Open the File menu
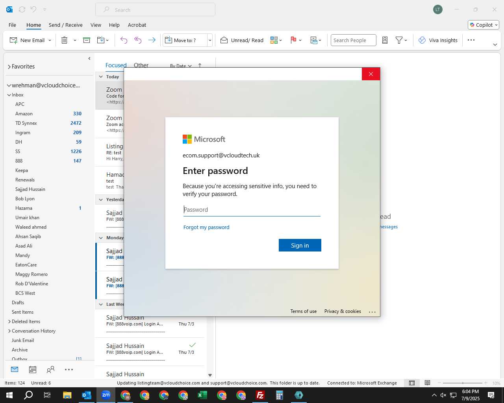The width and height of the screenshot is (504, 403). pyautogui.click(x=12, y=25)
